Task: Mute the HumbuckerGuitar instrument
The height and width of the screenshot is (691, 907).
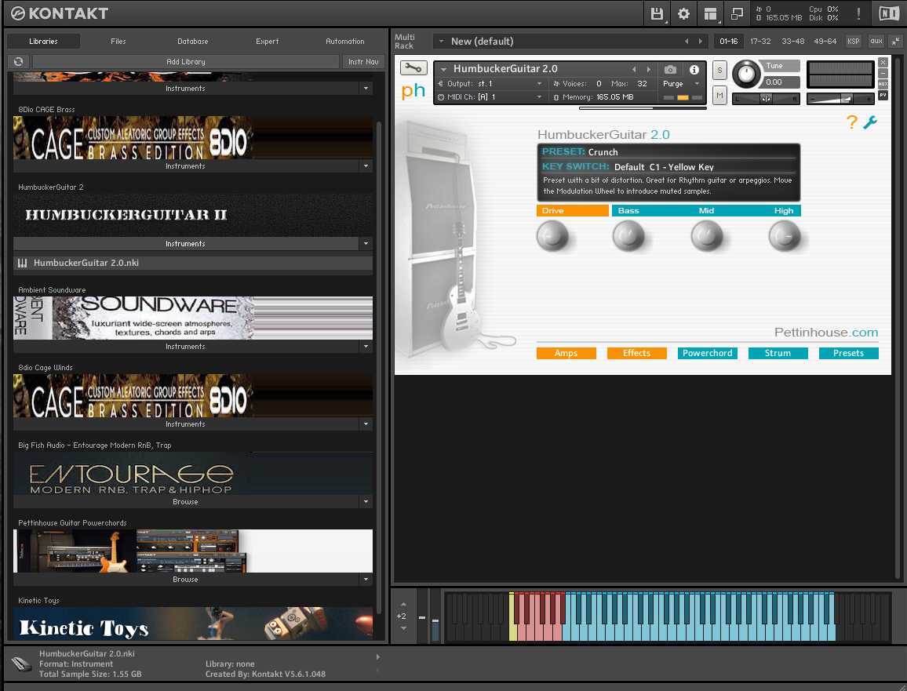Action: point(719,96)
